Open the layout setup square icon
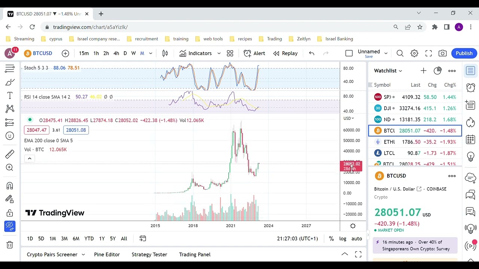 click(x=349, y=53)
